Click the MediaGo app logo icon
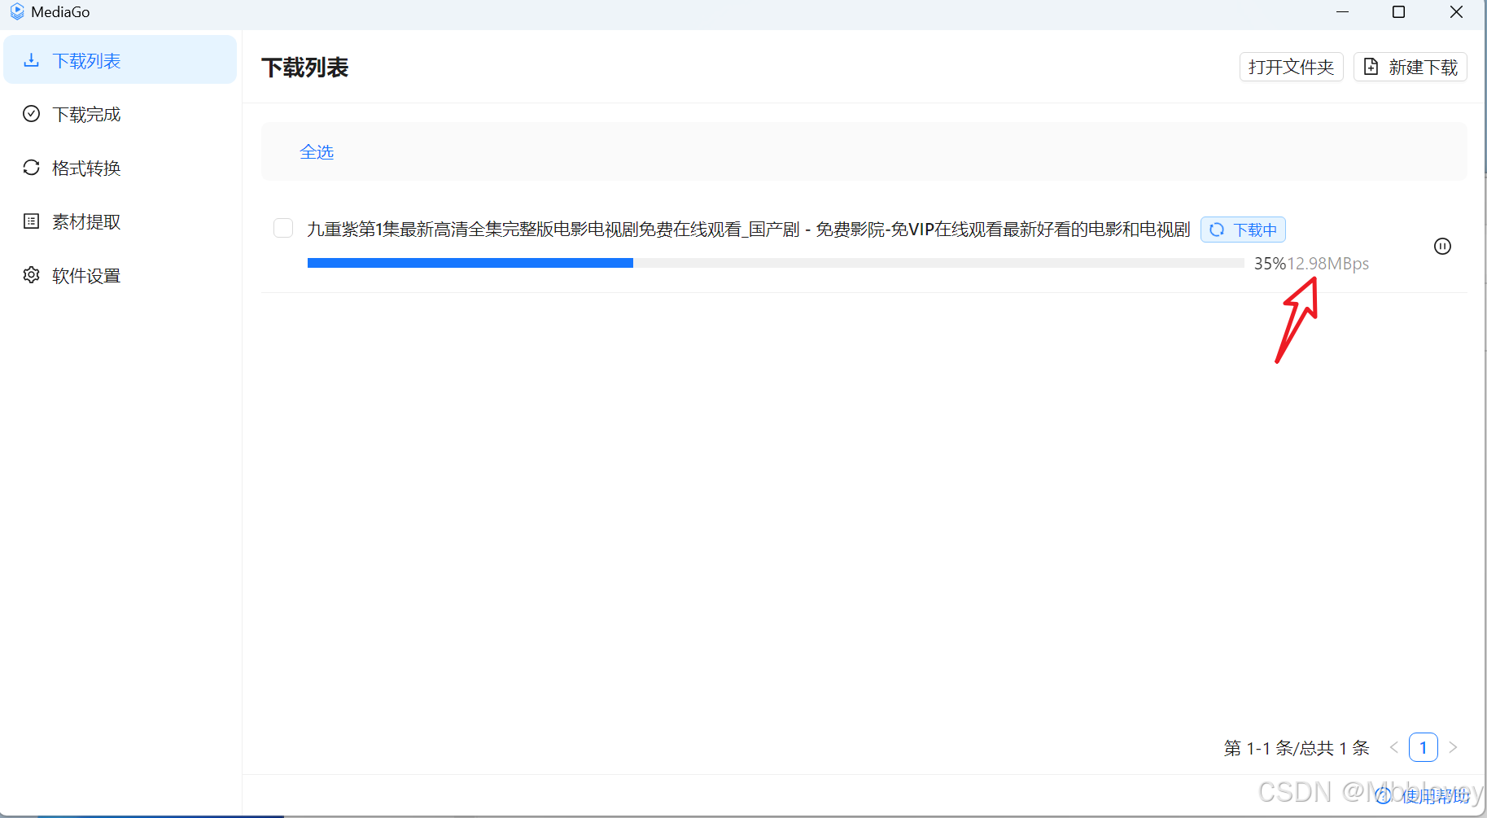The width and height of the screenshot is (1487, 818). (x=17, y=12)
